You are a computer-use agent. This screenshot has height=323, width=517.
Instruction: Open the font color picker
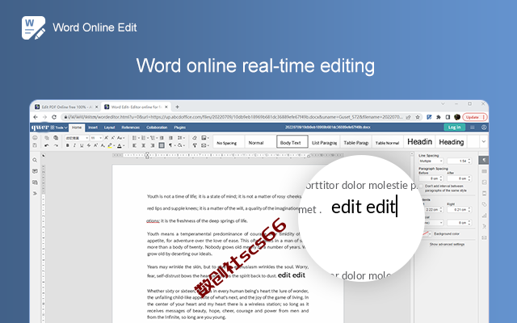121,145
